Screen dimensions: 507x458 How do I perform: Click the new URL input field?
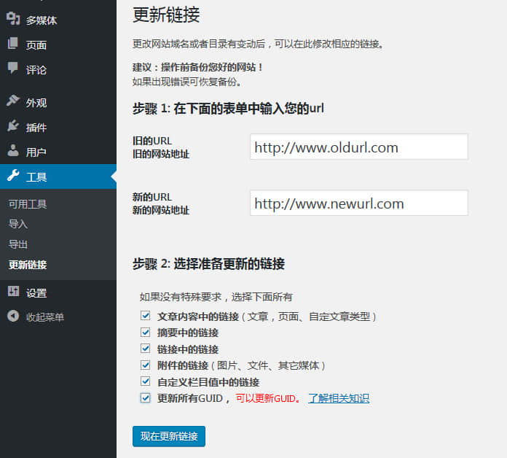[359, 203]
